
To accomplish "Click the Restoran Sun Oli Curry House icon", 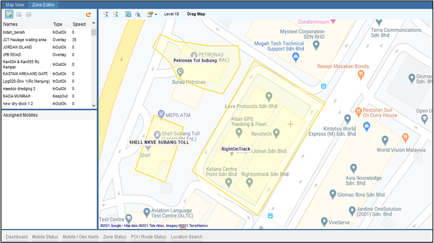I will pos(358,112).
